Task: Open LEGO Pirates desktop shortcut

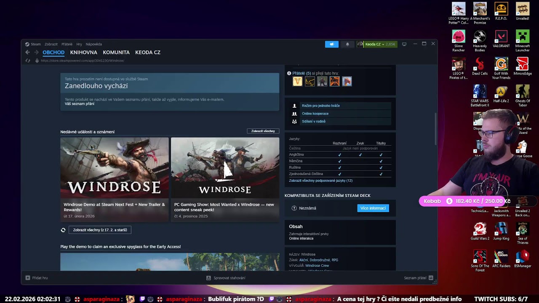Action: (459, 68)
